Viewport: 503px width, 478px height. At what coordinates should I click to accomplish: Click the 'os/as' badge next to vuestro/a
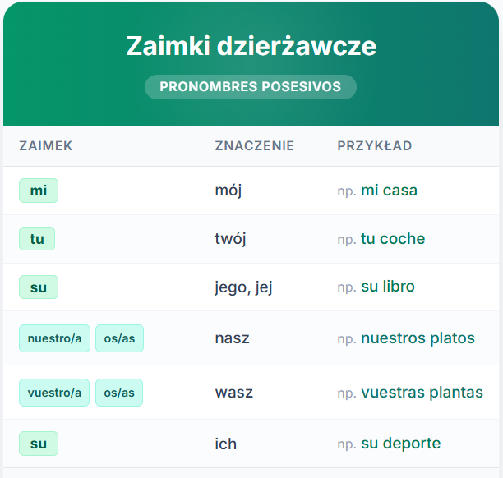[119, 393]
